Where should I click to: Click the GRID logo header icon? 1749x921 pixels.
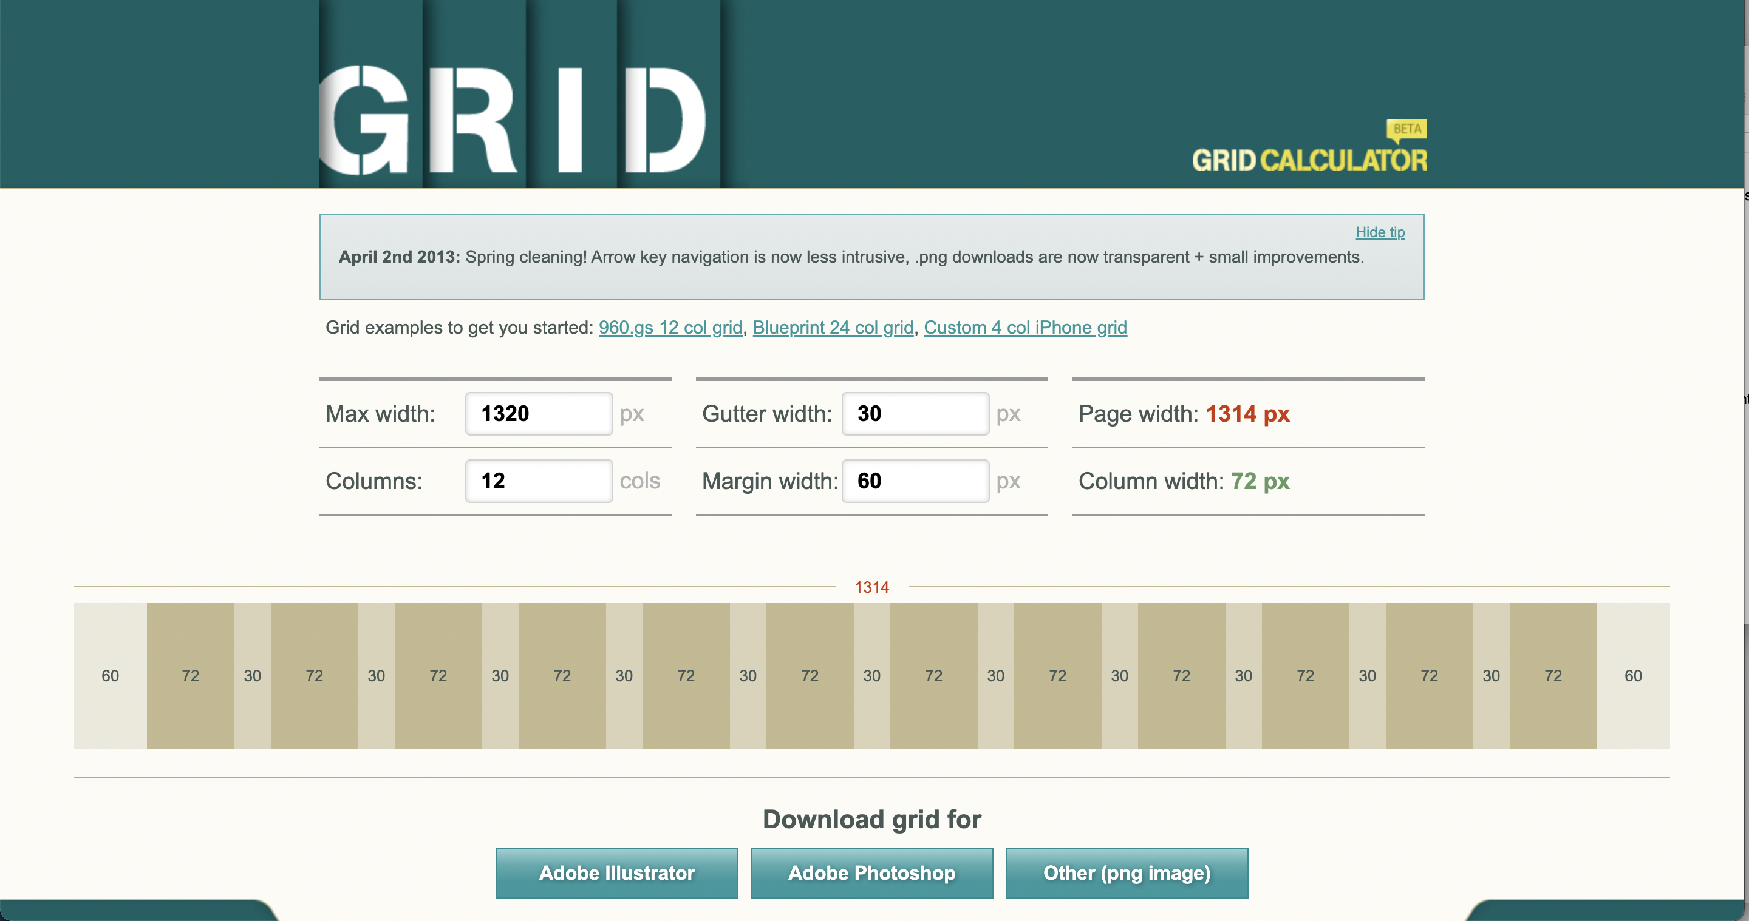pyautogui.click(x=520, y=98)
